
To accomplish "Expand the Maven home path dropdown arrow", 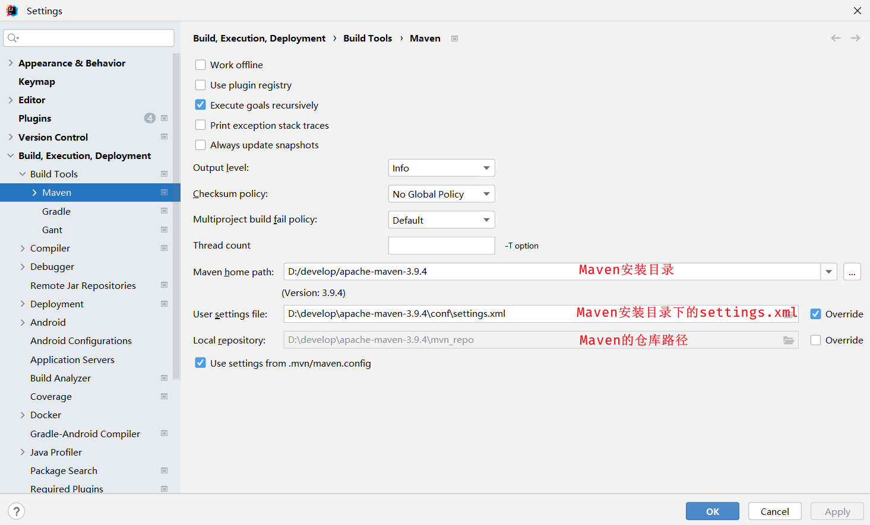I will 828,272.
